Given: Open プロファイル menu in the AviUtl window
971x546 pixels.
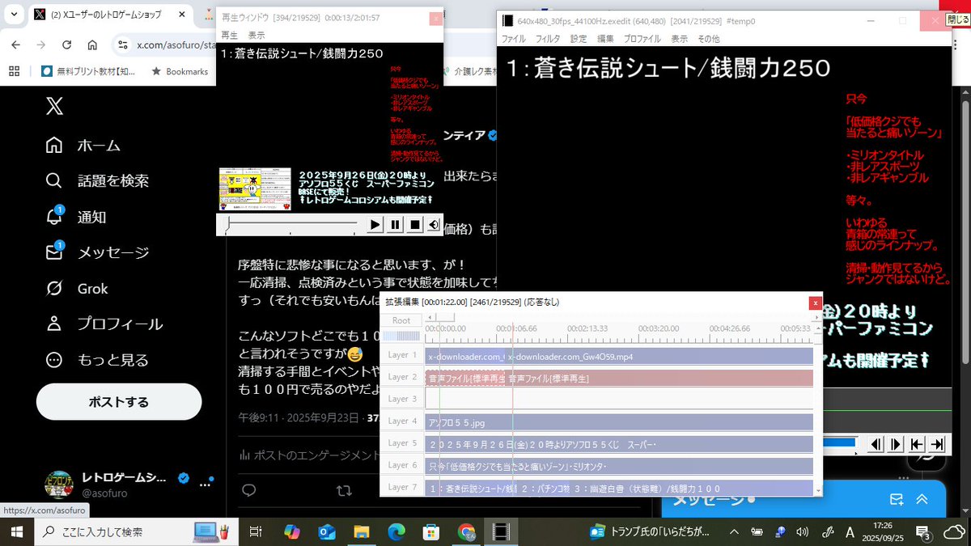Looking at the screenshot, I should point(642,38).
